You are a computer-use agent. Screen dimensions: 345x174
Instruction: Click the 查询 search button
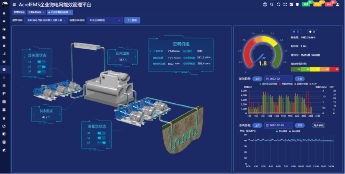pos(132,20)
